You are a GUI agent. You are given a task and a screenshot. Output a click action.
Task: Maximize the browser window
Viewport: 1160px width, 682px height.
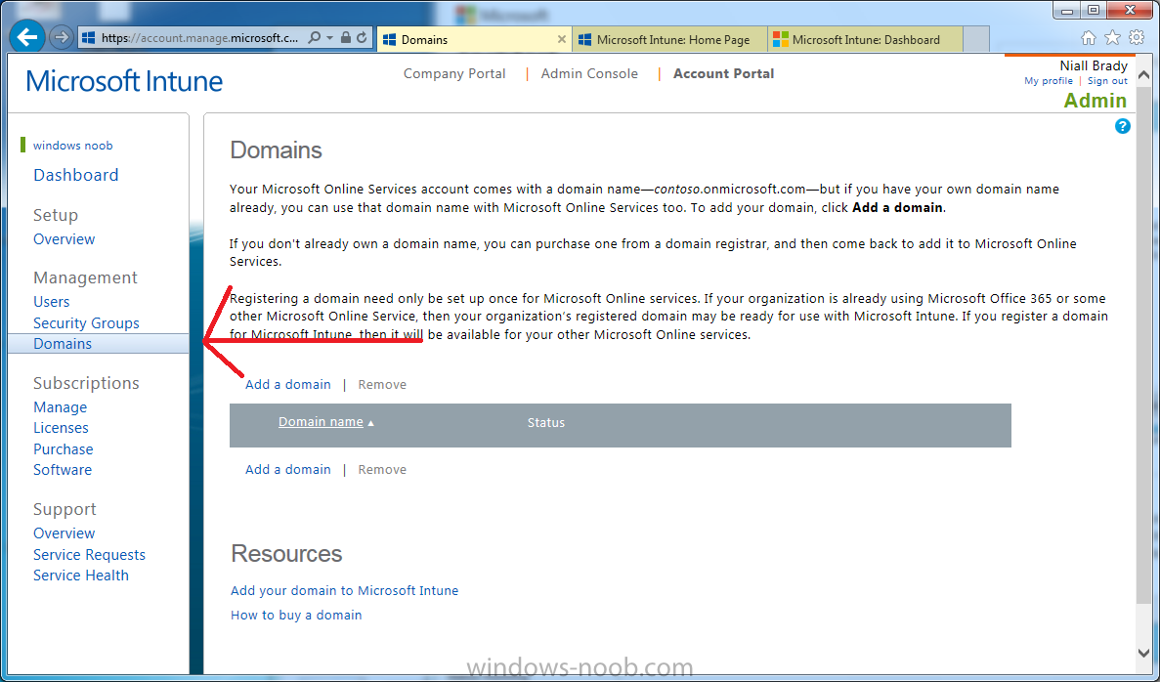pyautogui.click(x=1094, y=11)
